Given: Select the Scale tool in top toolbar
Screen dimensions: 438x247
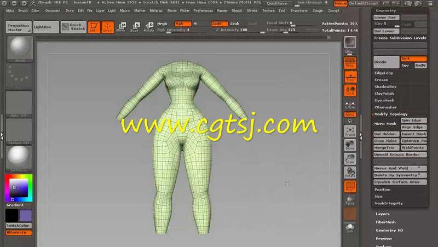Looking at the screenshot, I should [134, 27].
